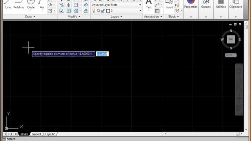Click the steering wheel in navigation bar
251x141 pixels.
coord(239,71)
